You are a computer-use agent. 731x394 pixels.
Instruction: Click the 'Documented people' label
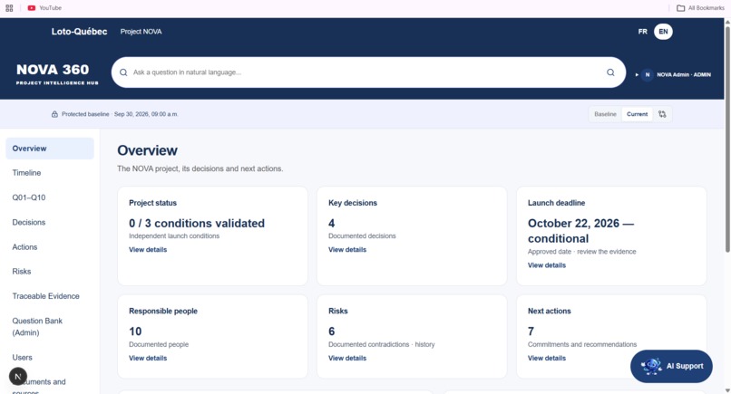[x=159, y=344]
